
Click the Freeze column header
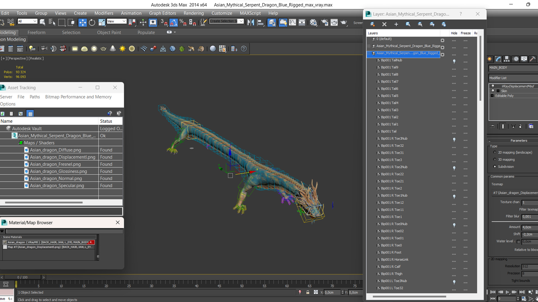465,33
